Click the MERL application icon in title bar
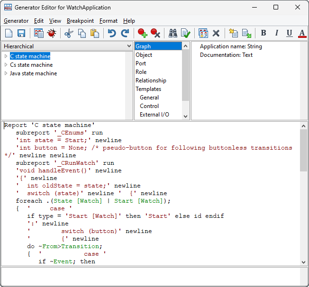This screenshot has height=287, width=309. tap(8, 7)
